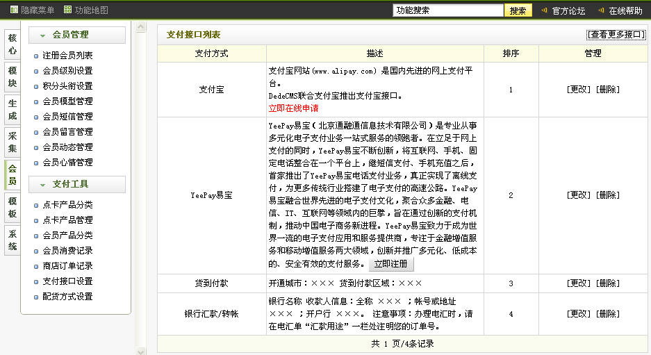Open the 功能地图 icon in top bar
The width and height of the screenshot is (651, 355).
[67, 10]
